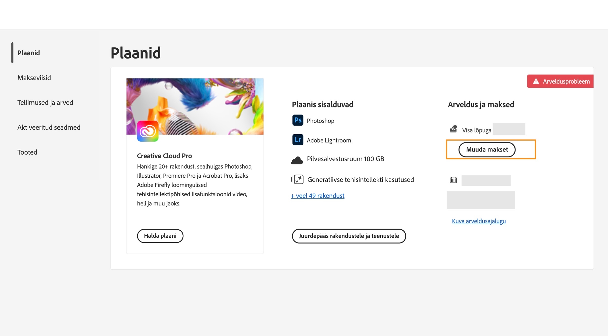Follow the Kuva arveldusajalugu link
The height and width of the screenshot is (336, 608).
point(479,221)
